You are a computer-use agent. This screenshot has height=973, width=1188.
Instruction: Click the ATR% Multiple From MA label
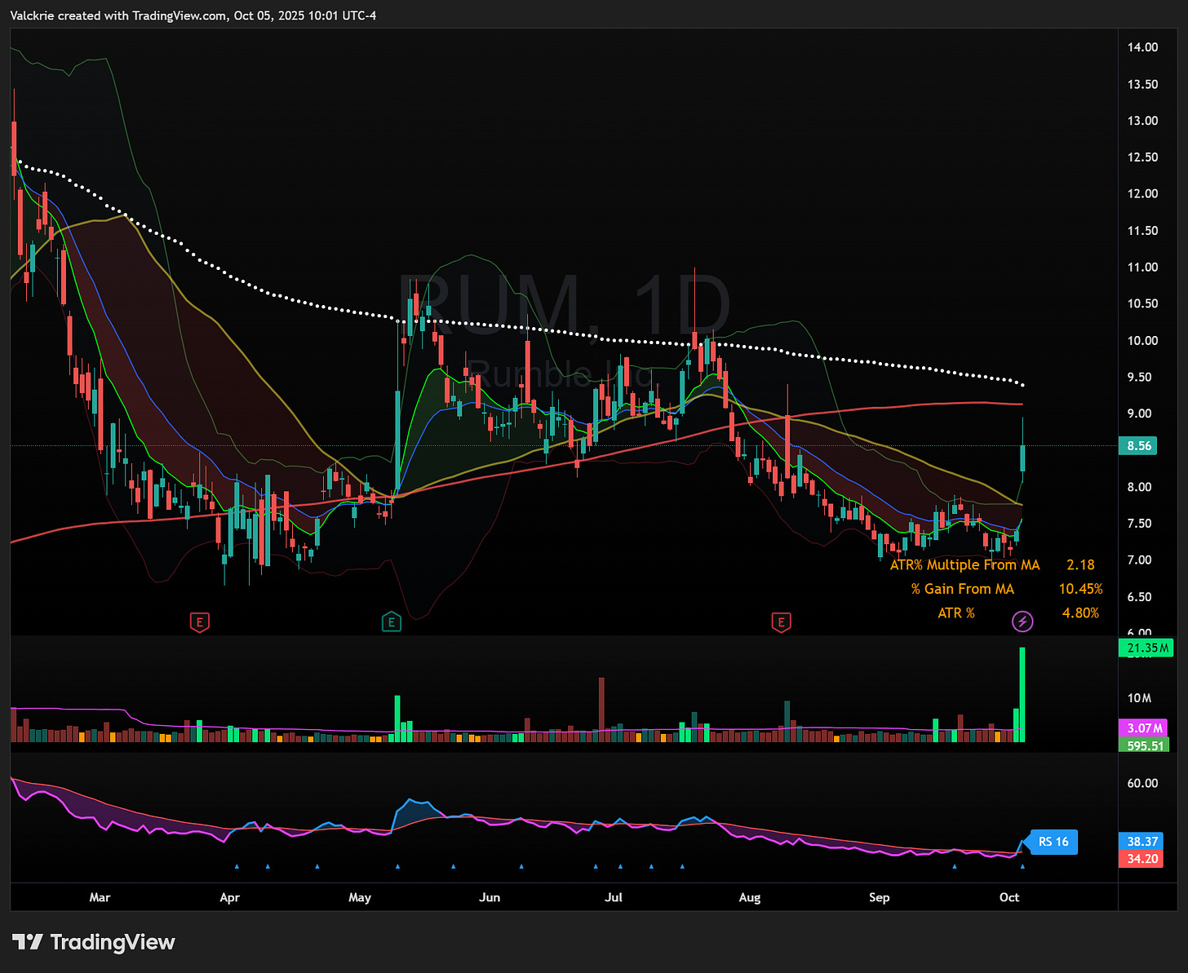pos(964,564)
